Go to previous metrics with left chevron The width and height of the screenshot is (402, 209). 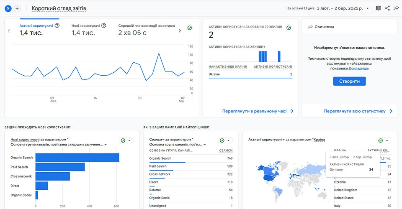pyautogui.click(x=9, y=31)
